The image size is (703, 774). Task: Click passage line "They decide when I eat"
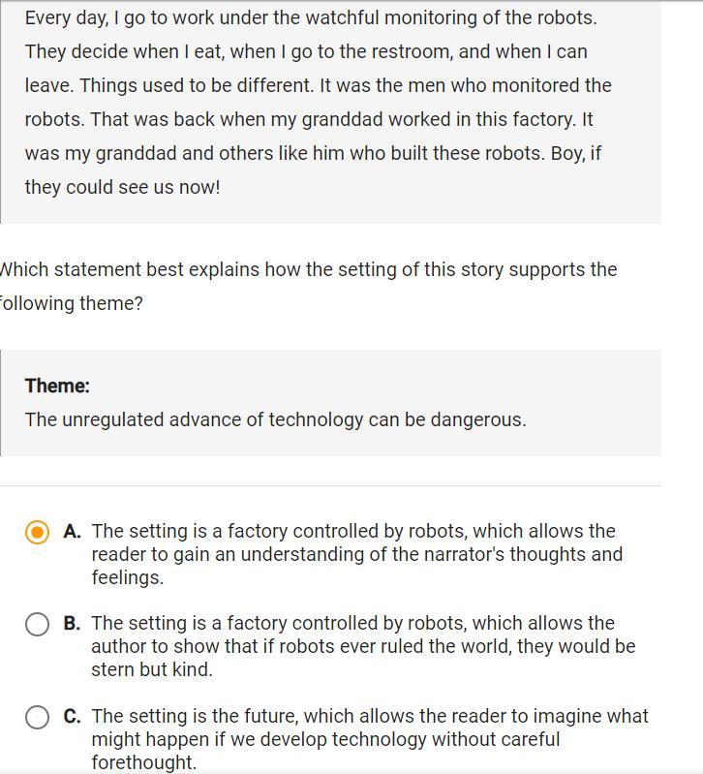point(306,51)
